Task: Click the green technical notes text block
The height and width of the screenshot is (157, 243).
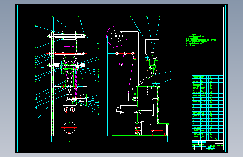Action: [201, 40]
